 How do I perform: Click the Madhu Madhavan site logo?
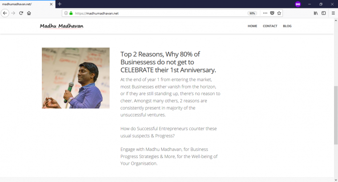click(61, 26)
